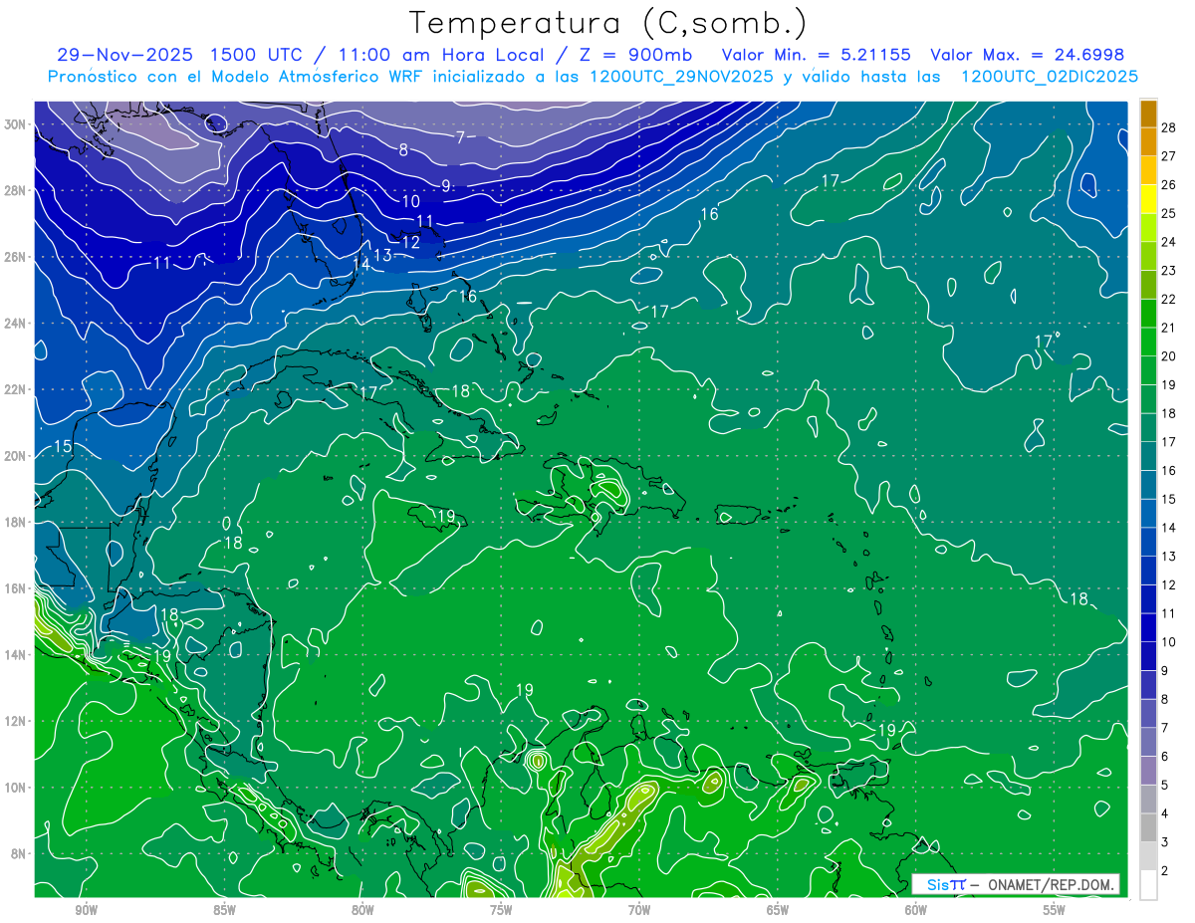Click the '2' value on the color legend

pos(1165,870)
